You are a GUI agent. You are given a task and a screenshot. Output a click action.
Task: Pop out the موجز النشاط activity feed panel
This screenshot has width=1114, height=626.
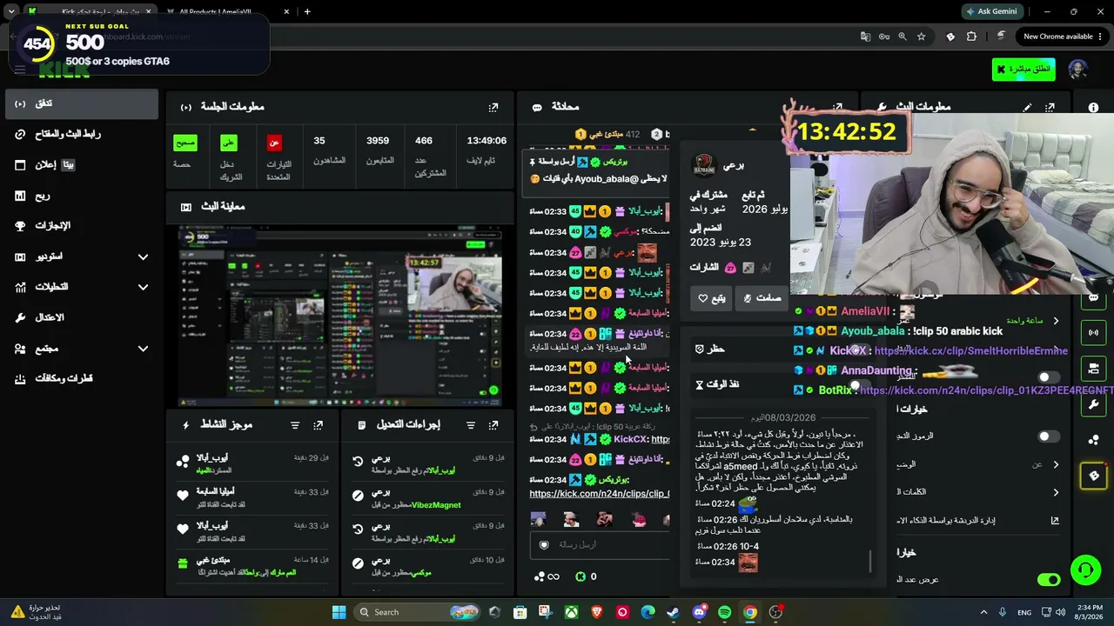tap(318, 425)
